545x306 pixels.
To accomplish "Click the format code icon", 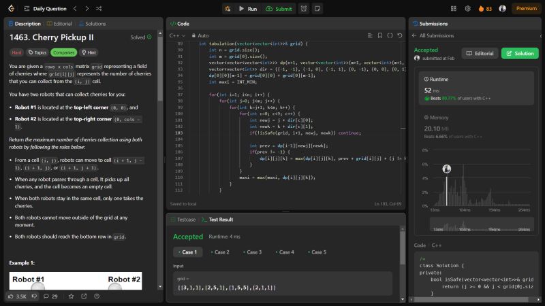I will pyautogui.click(x=370, y=35).
